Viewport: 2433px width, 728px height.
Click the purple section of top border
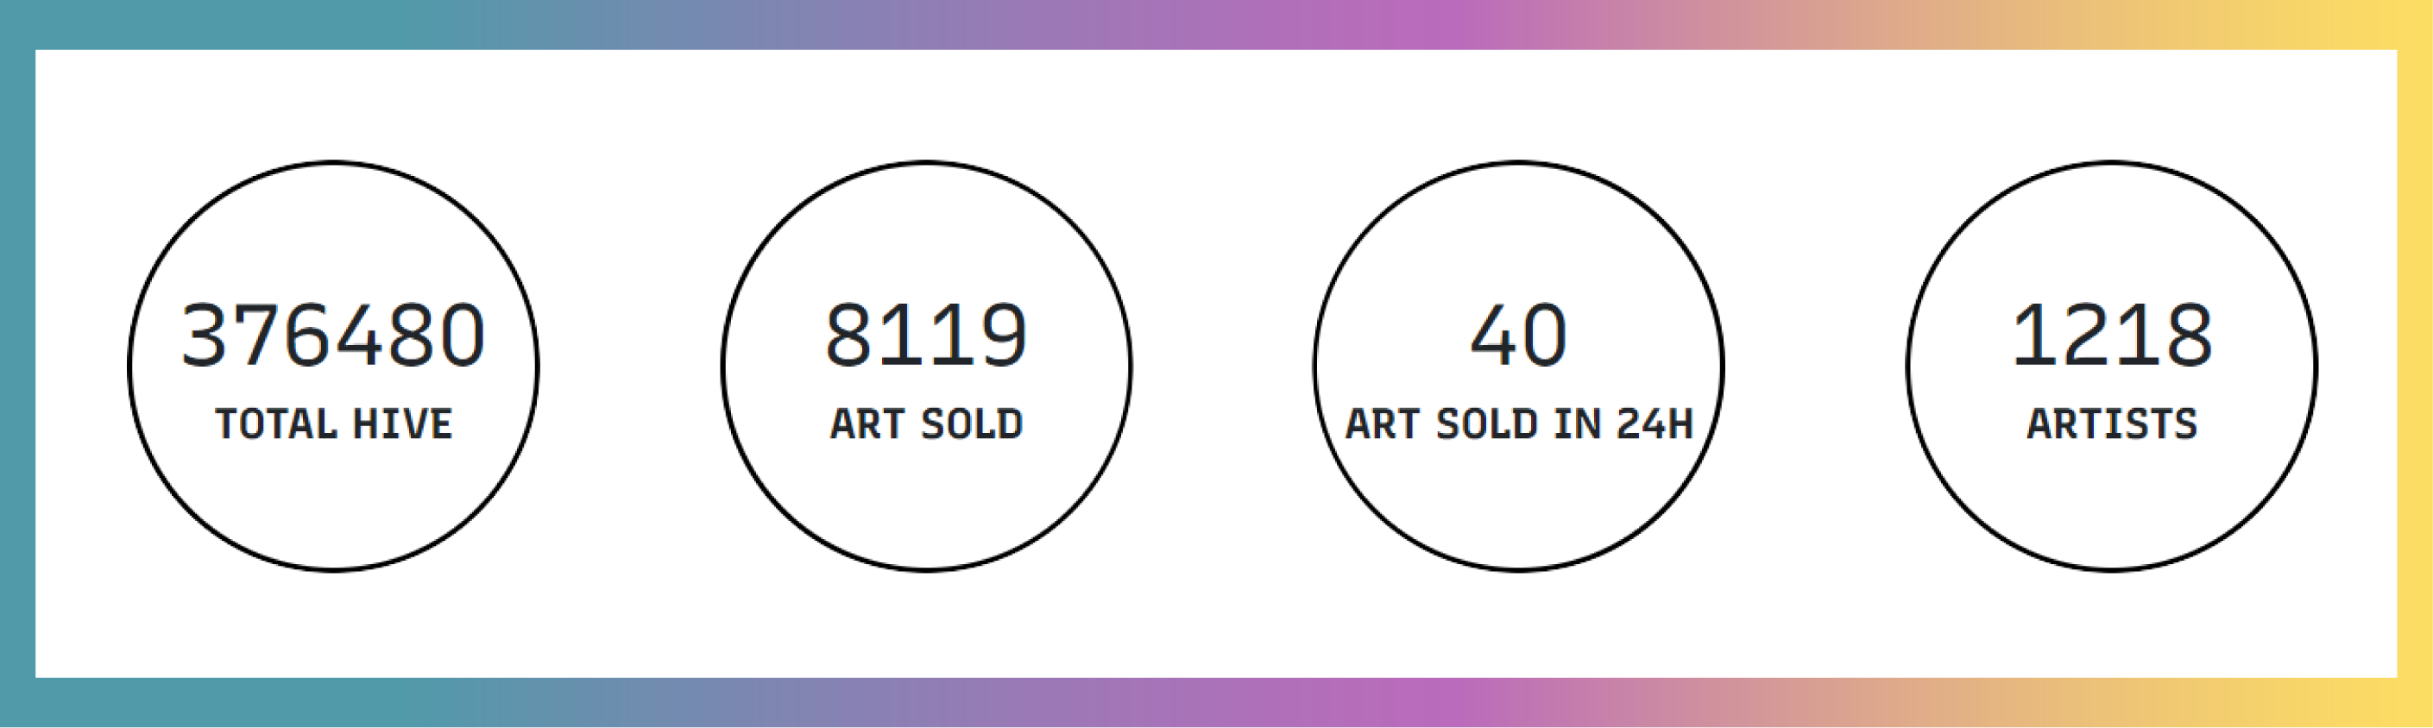pos(1416,24)
